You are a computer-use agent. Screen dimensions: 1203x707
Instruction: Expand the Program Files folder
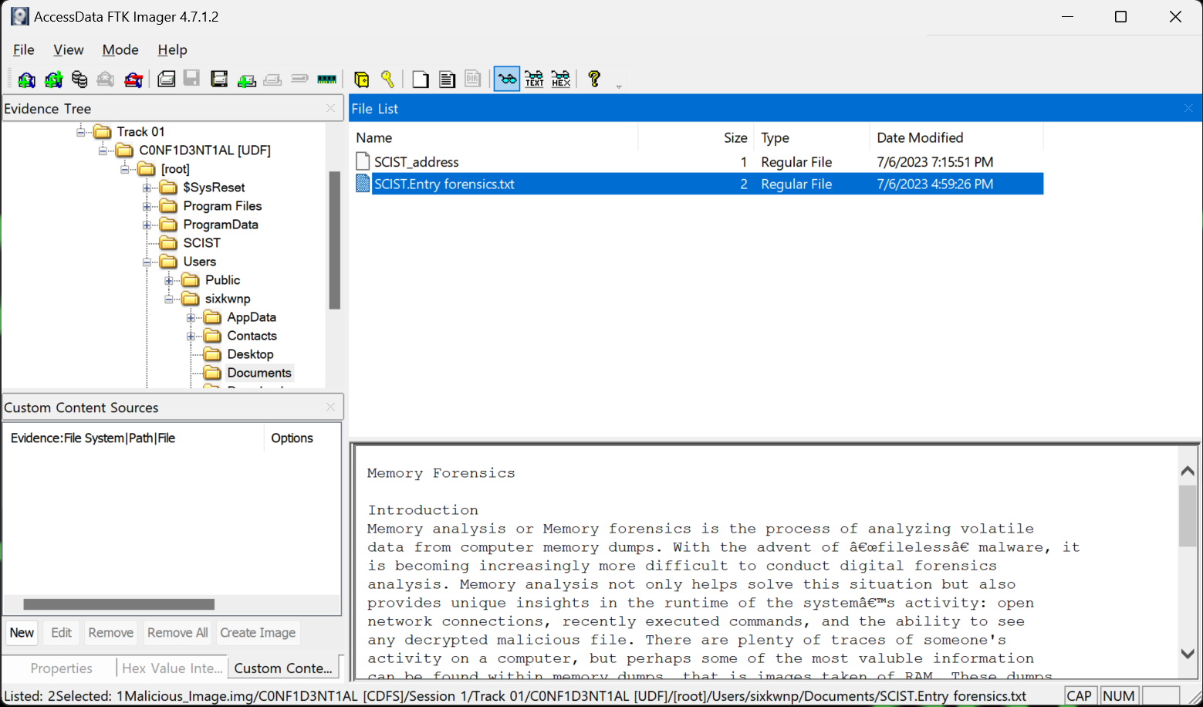[x=147, y=206]
